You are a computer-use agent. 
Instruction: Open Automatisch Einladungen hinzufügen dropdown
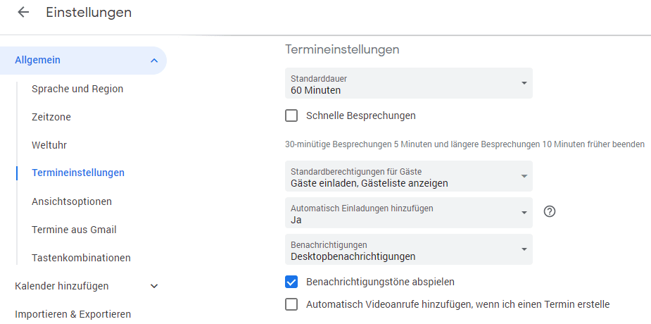[x=408, y=213]
